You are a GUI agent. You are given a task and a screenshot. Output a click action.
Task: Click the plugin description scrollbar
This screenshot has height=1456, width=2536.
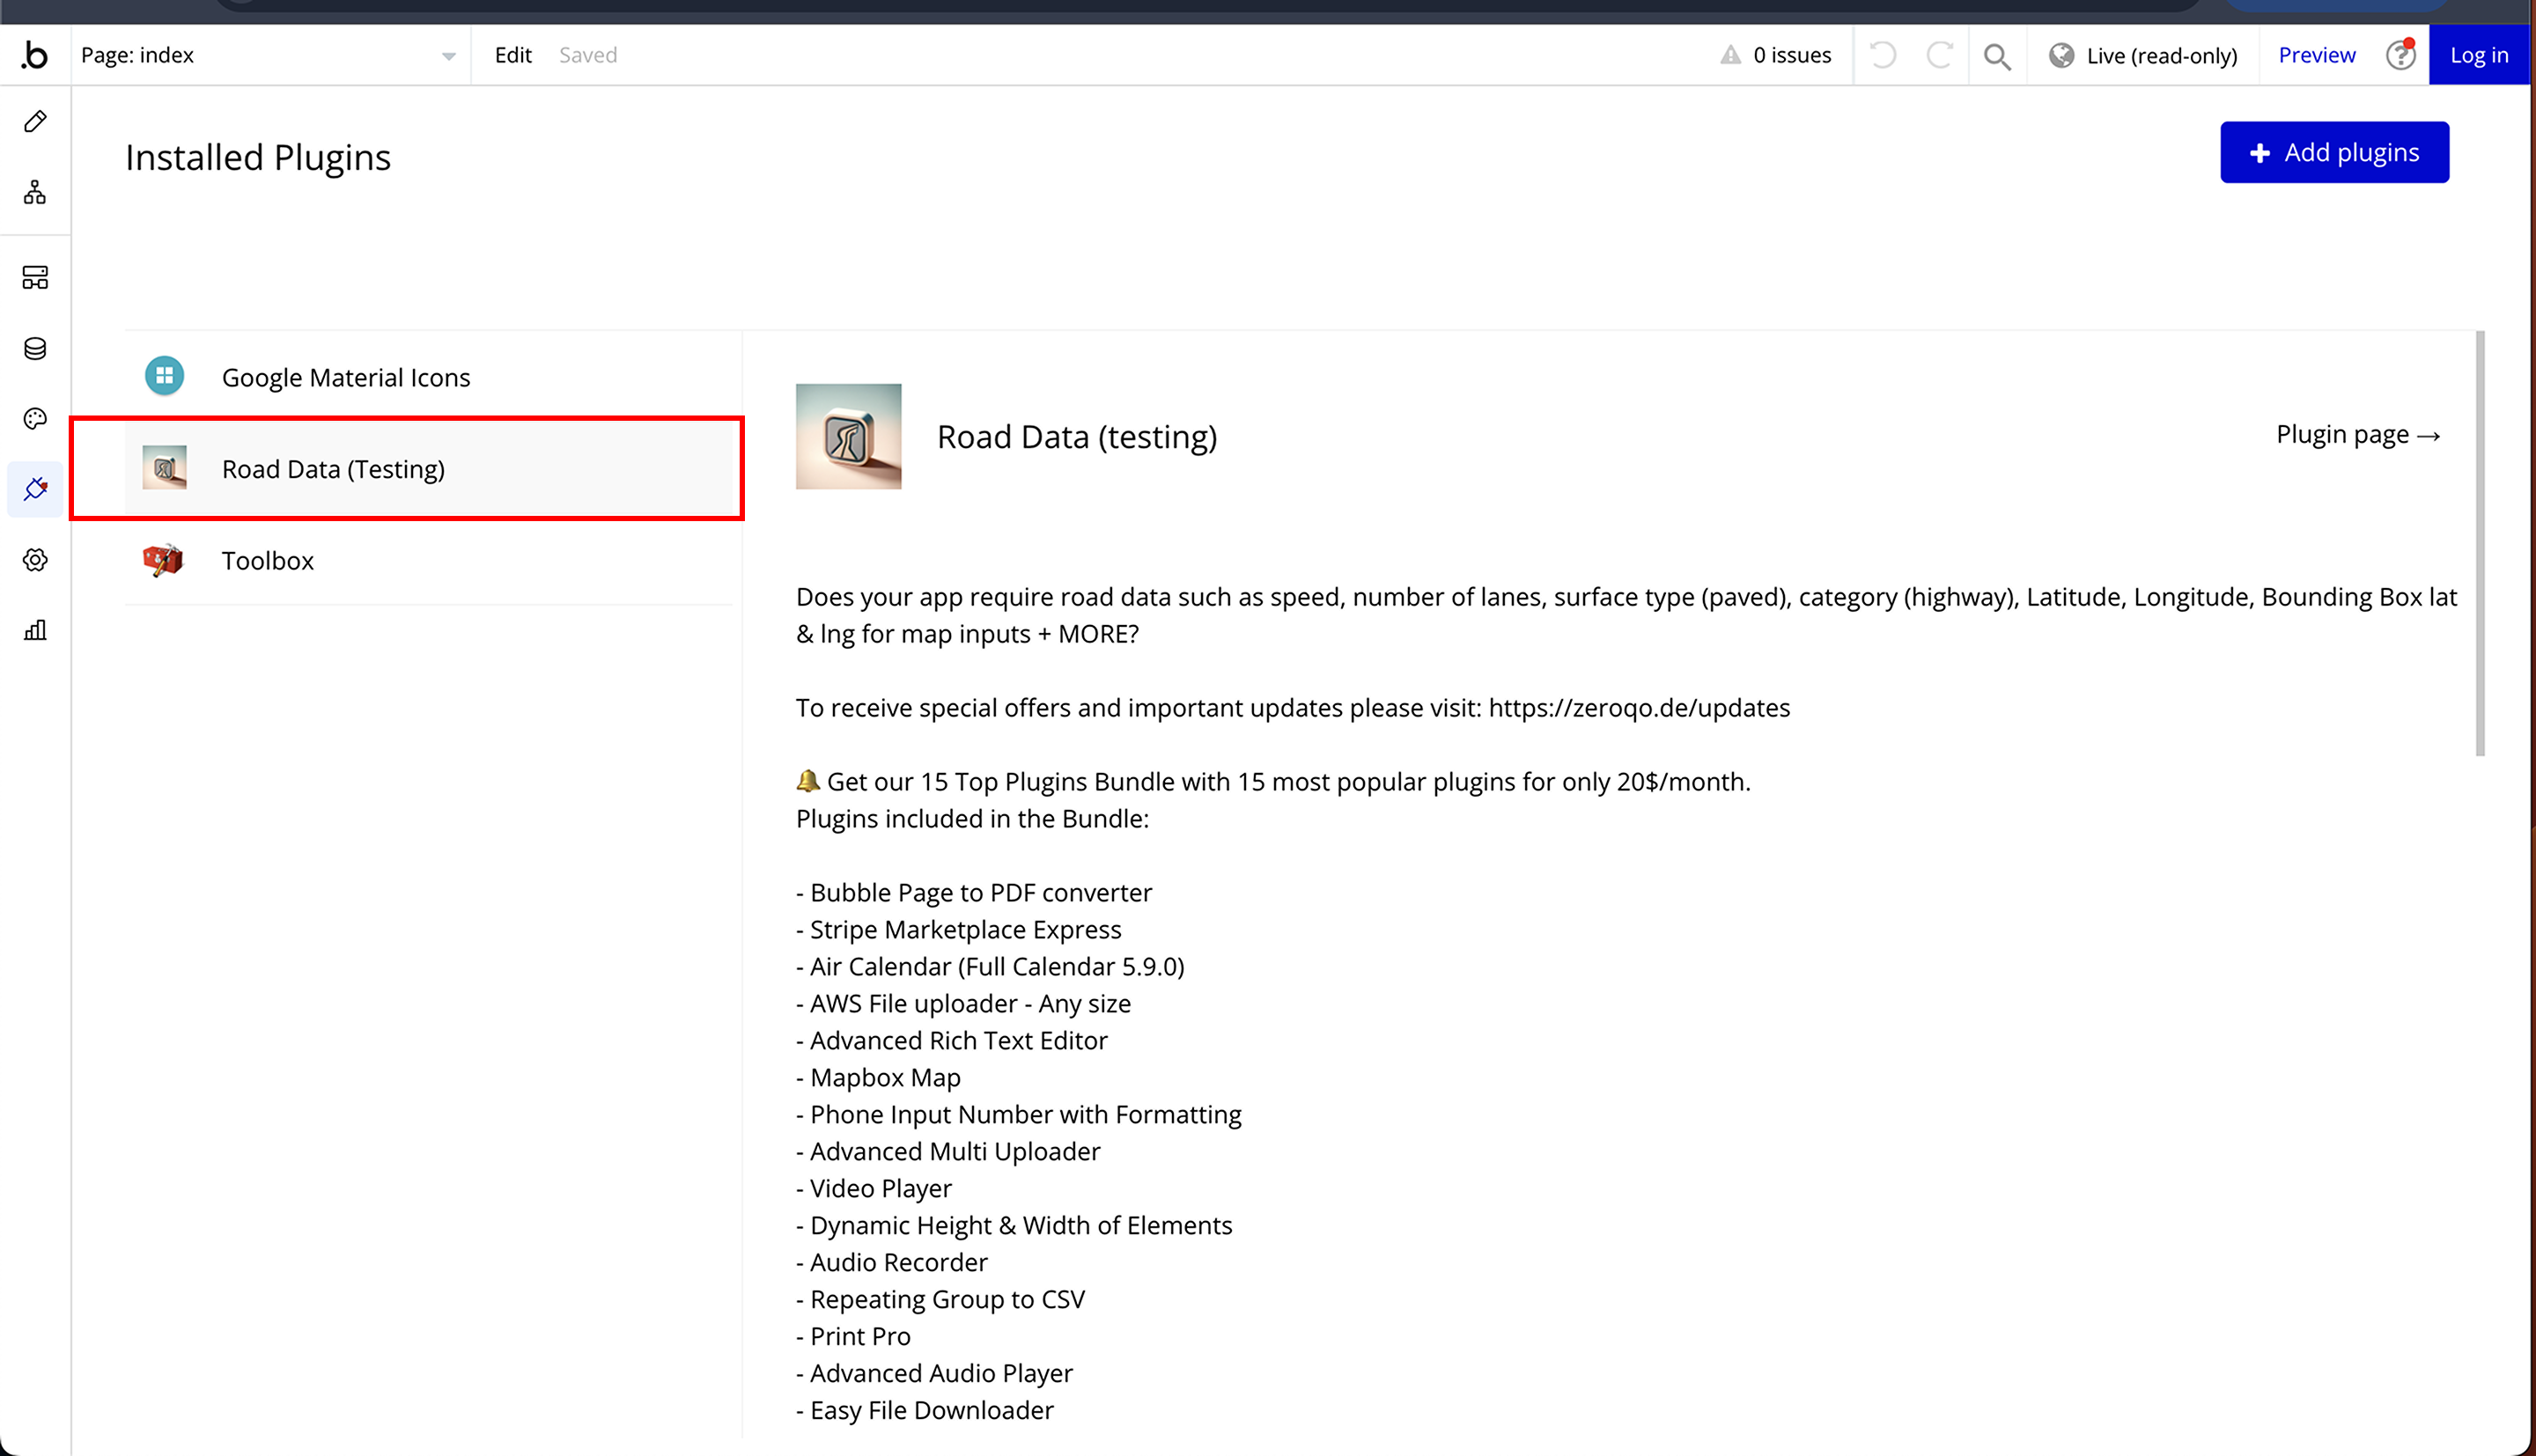click(2480, 545)
